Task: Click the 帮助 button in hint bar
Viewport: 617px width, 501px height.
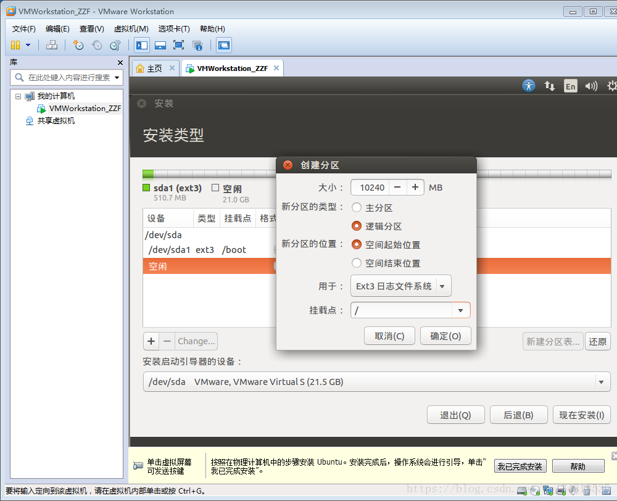Action: pos(578,466)
